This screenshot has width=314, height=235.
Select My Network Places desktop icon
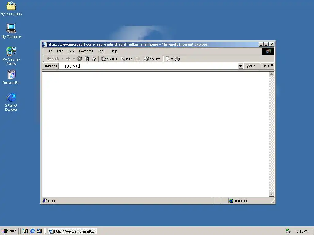(x=11, y=56)
